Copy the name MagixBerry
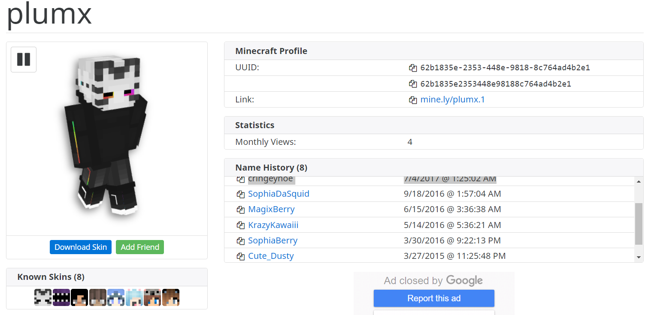Viewport: 645px width, 315px height. [241, 210]
